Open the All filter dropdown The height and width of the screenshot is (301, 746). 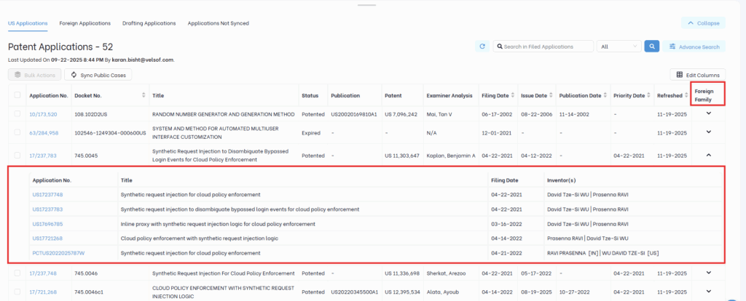click(618, 47)
